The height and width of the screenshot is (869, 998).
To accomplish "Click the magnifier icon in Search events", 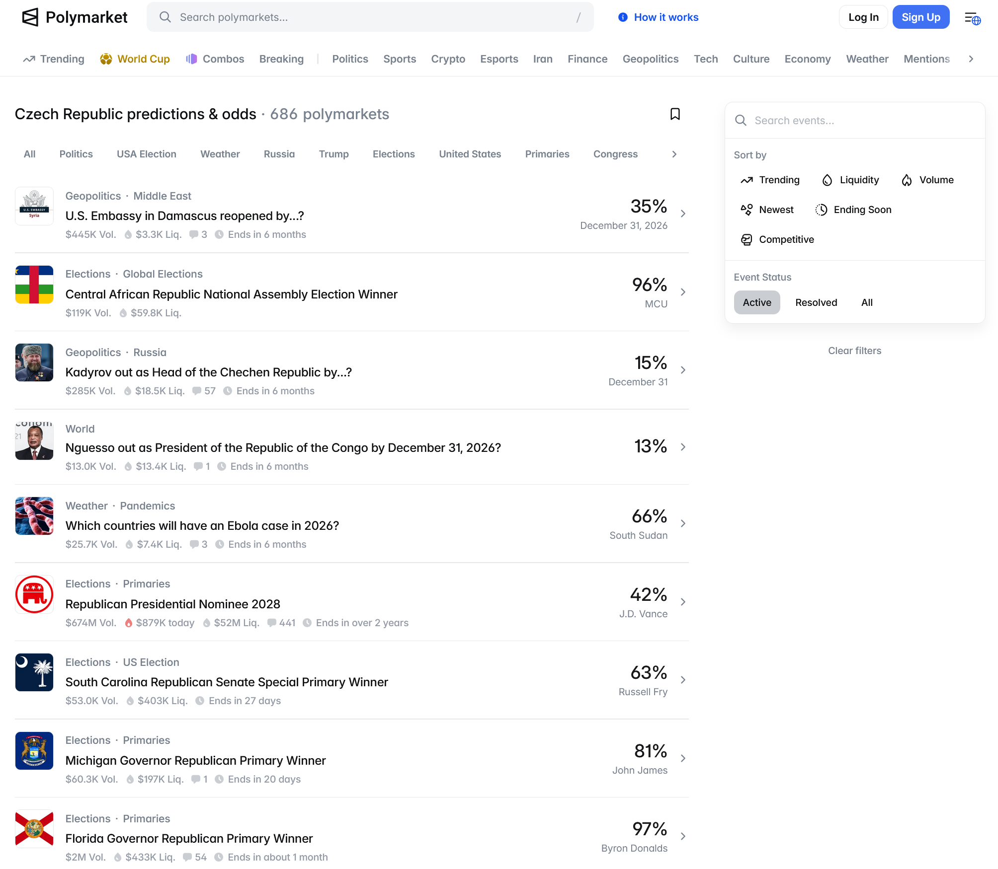I will (x=741, y=121).
